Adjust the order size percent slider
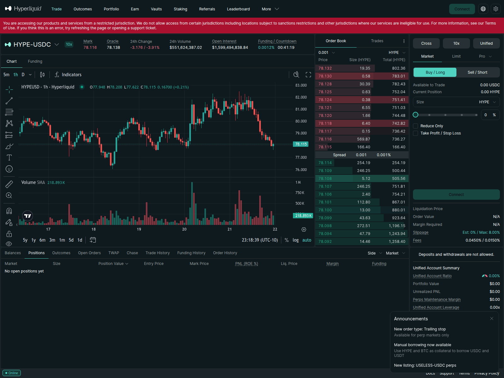 446,115
